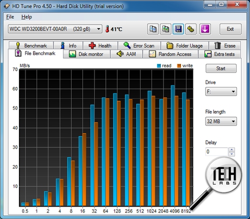Open the Health tab
The image size is (250, 219).
coord(100,45)
